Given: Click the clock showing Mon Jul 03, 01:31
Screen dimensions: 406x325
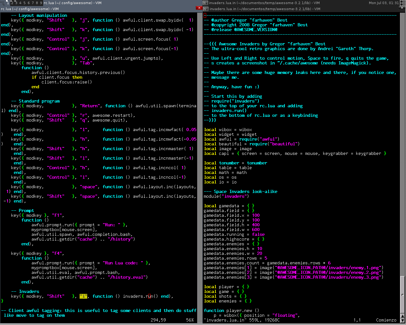Looking at the screenshot, I should (383, 3).
